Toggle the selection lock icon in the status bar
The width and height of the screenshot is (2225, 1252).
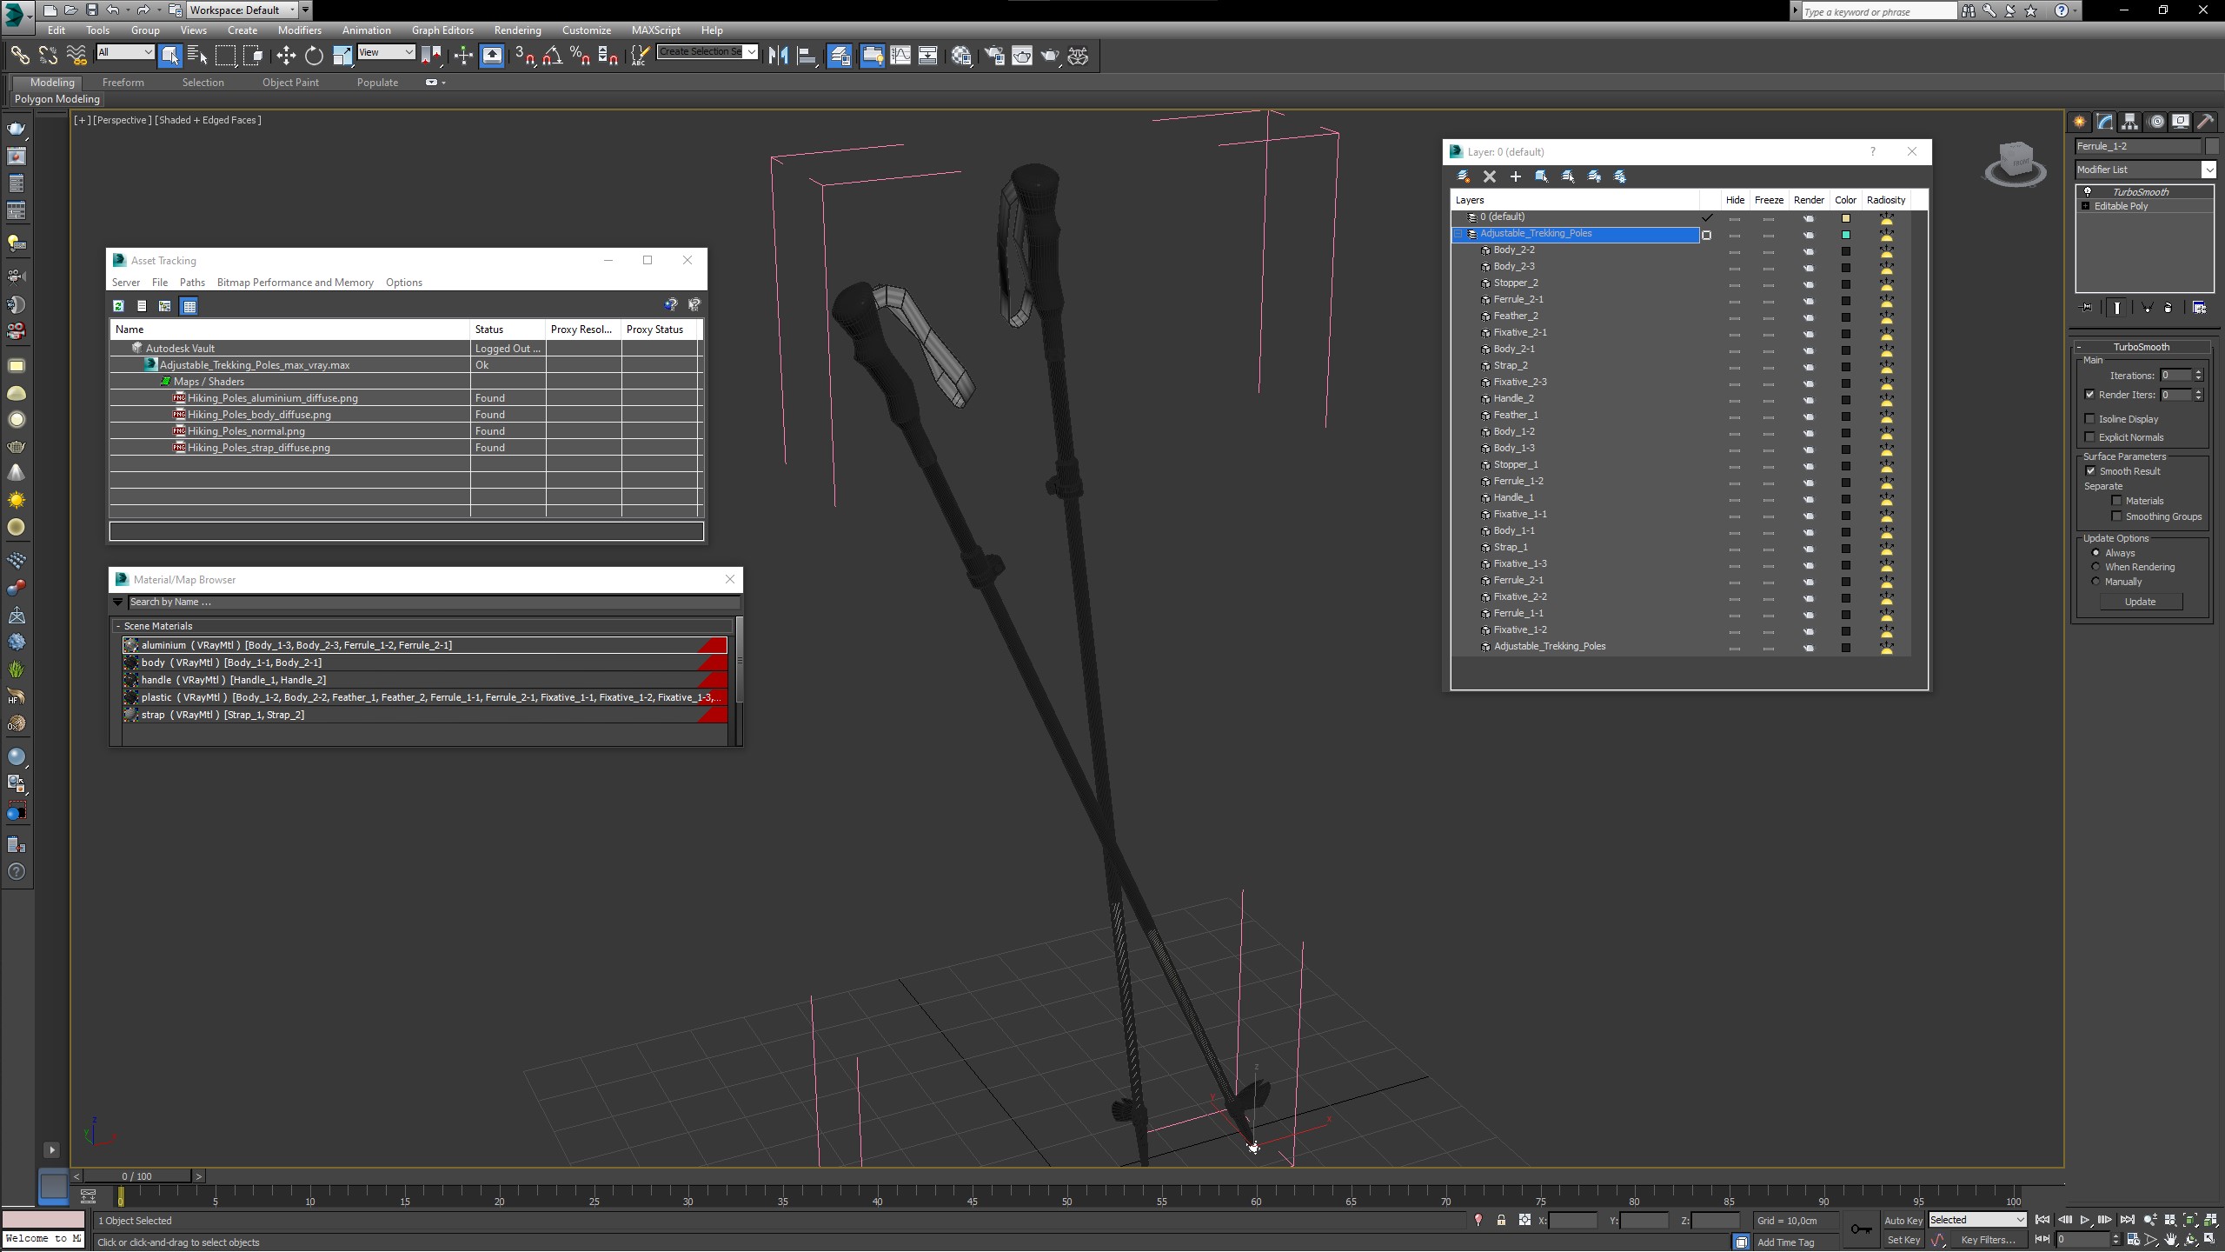(x=1501, y=1221)
